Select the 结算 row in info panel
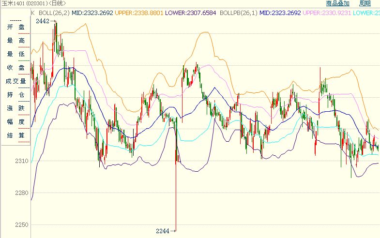The image size is (380, 238). (15, 135)
